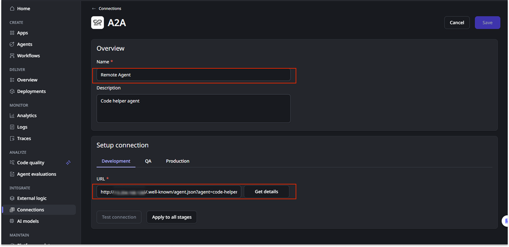This screenshot has height=247, width=509.
Task: Click the Home icon in sidebar
Action: (x=12, y=9)
